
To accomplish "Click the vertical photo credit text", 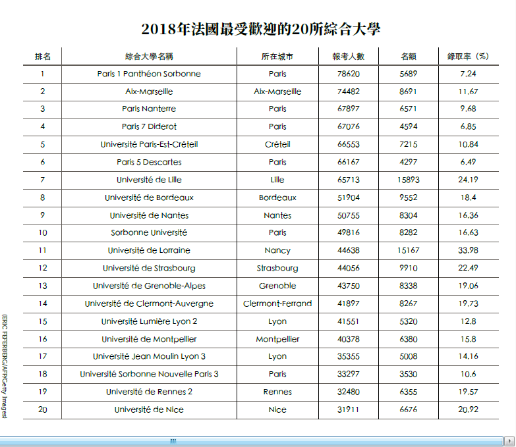I will tap(5, 365).
